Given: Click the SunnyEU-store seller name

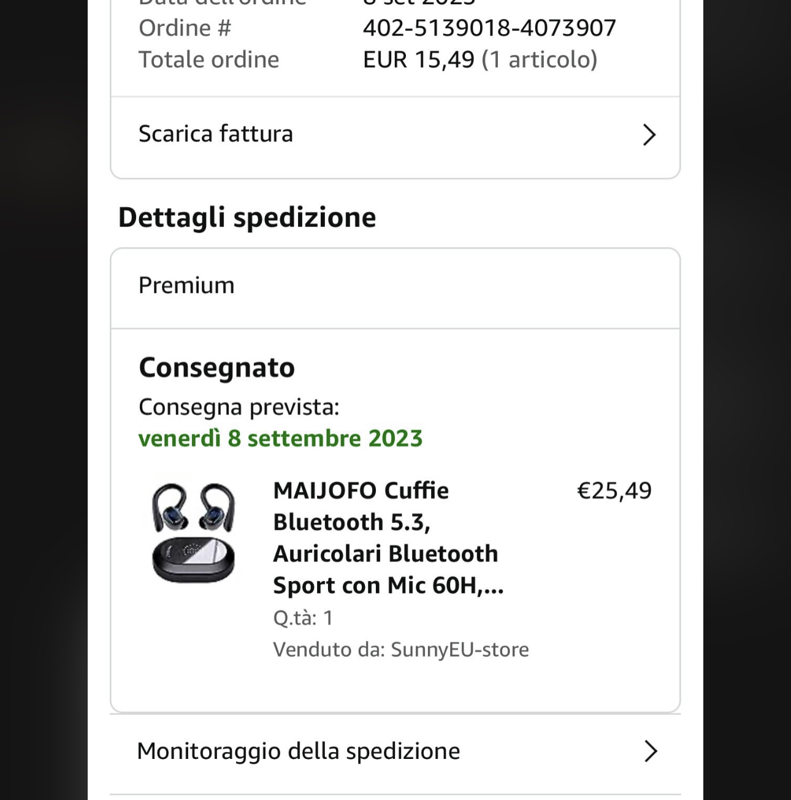Looking at the screenshot, I should (459, 649).
